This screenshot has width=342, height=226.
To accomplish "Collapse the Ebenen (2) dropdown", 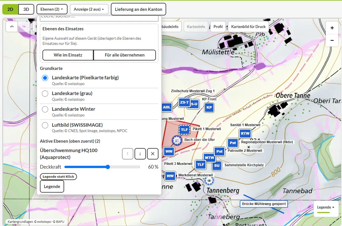I will point(52,10).
